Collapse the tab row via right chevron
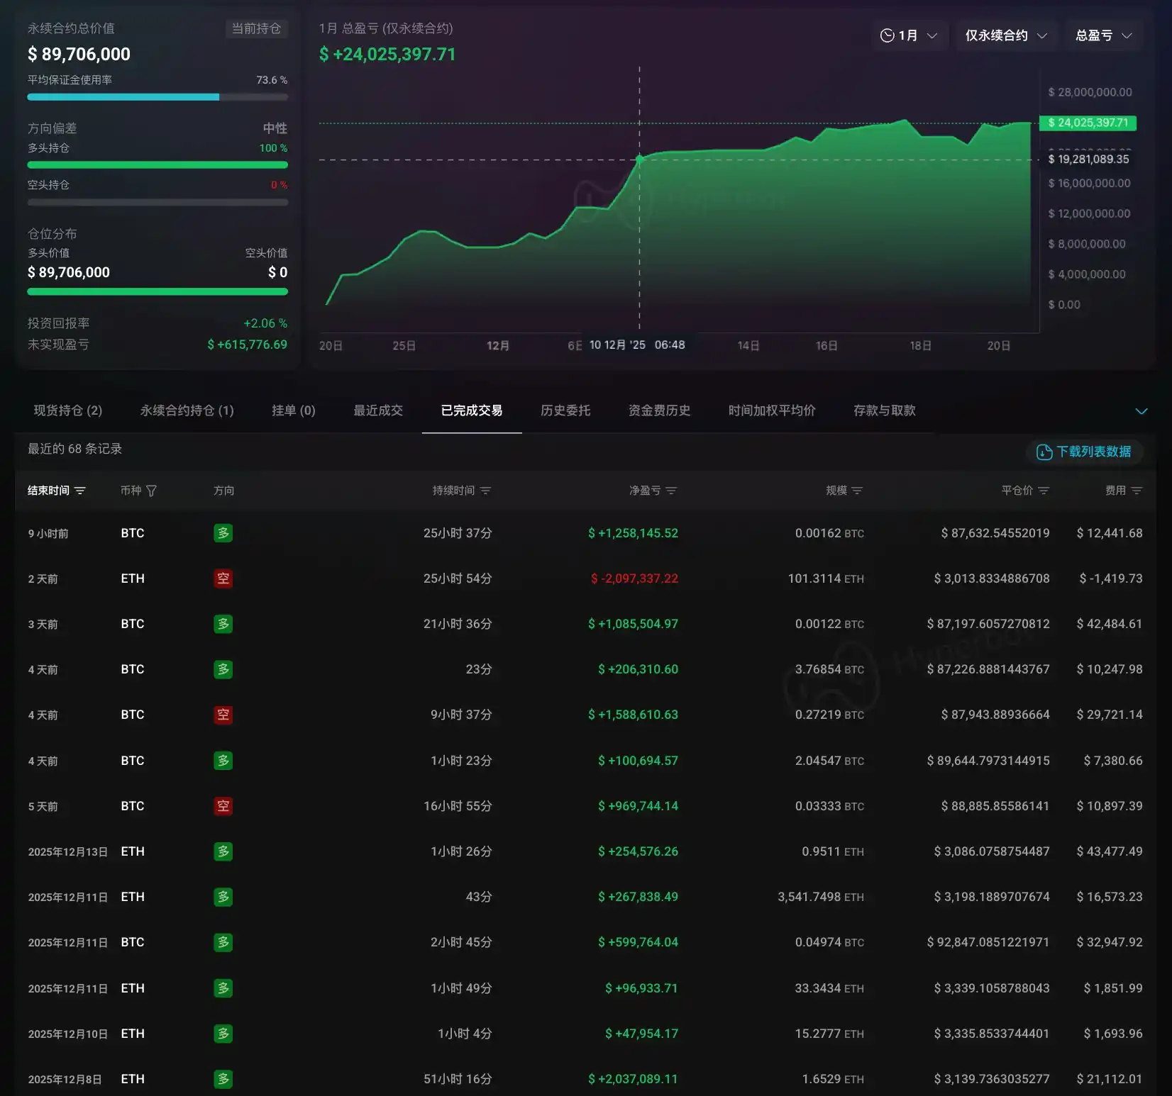The image size is (1172, 1096). pos(1141,410)
